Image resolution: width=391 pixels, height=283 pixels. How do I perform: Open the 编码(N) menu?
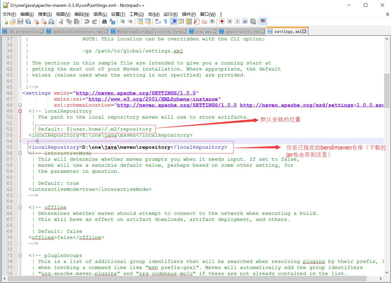pyautogui.click(x=82, y=14)
